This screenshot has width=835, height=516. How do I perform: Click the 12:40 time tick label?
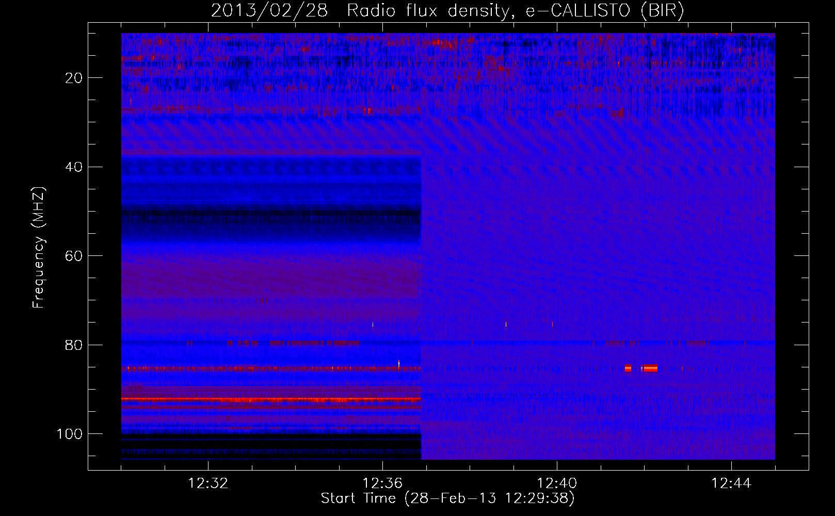557,483
